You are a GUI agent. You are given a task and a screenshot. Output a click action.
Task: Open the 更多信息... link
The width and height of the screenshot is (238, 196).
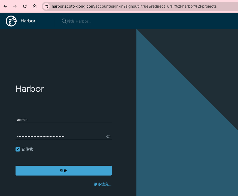tap(102, 184)
